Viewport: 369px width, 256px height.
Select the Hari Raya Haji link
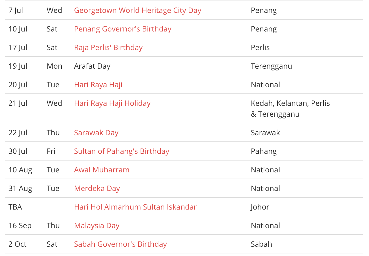[98, 85]
